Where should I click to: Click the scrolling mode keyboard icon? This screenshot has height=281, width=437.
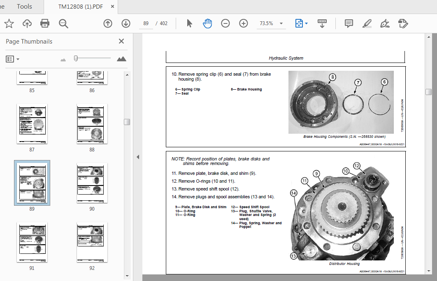pyautogui.click(x=322, y=23)
